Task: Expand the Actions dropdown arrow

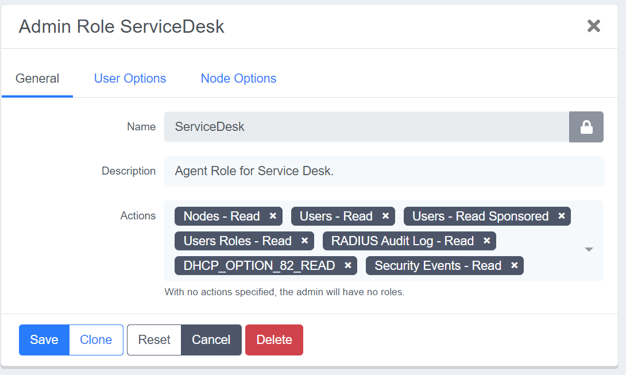Action: 589,249
